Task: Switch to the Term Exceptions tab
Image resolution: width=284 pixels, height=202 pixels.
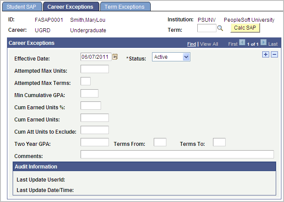Action: pyautogui.click(x=125, y=7)
